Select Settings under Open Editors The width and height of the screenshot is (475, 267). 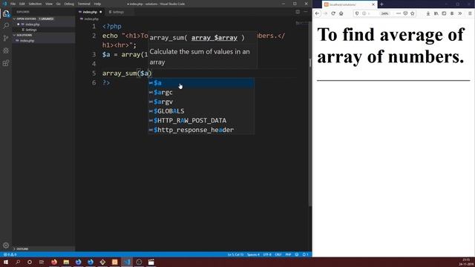coord(44,30)
